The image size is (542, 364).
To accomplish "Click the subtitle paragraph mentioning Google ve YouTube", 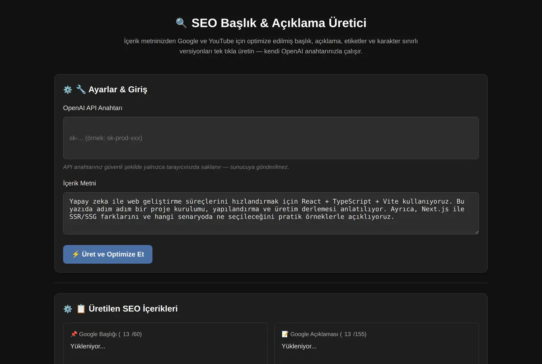I will click(x=271, y=46).
